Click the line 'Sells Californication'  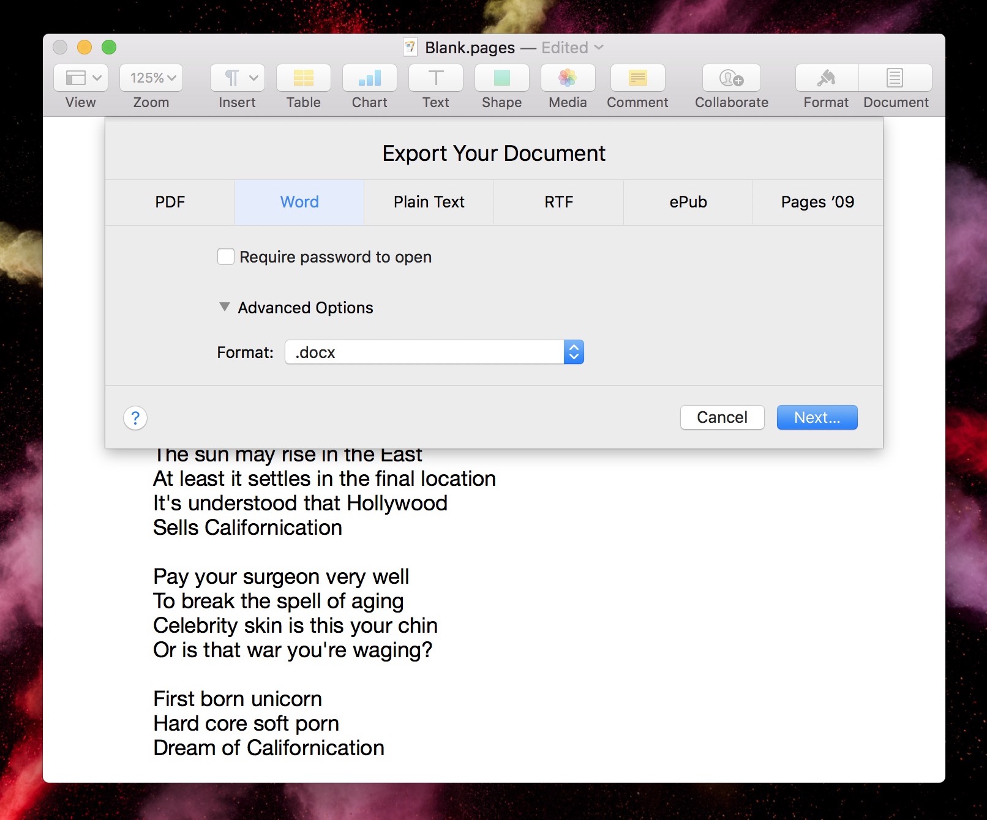point(248,527)
